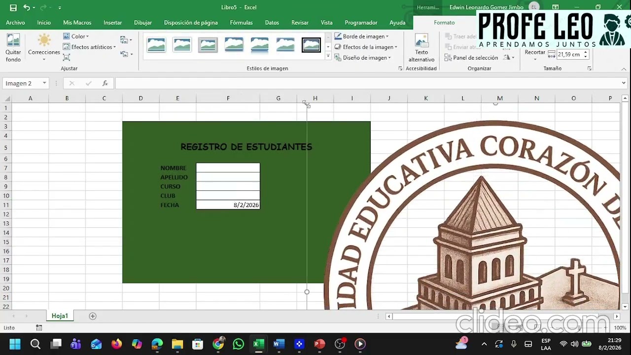Click the macro record icon in status bar
The image size is (631, 355).
coord(39,328)
